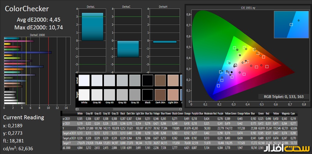The image size is (312, 154).
Task: Select the Target White swatch
Action: [x=84, y=95]
